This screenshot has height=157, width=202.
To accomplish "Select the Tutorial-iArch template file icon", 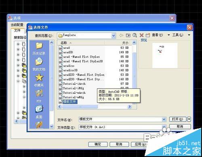I will click(61, 84).
